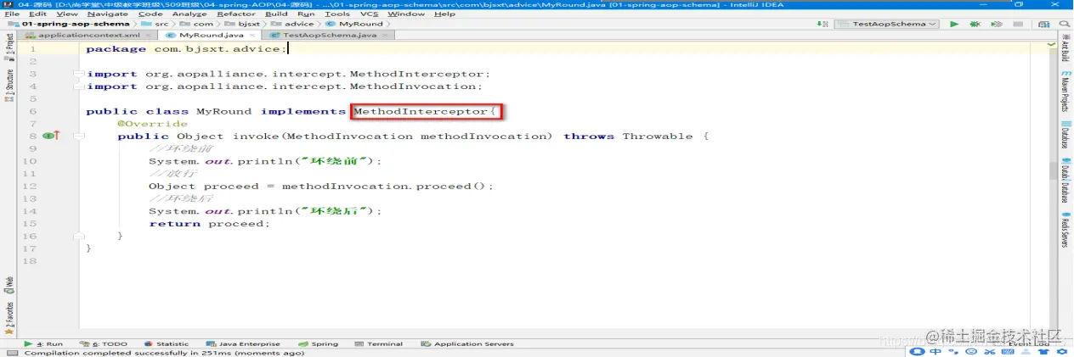1074x357 pixels.
Task: Toggle the Project tool window stripe
Action: coord(9,47)
